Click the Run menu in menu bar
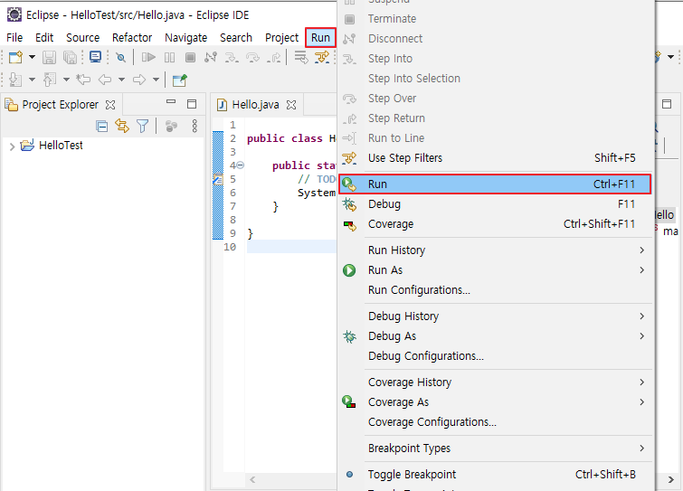Viewport: 683px width, 491px height. click(x=320, y=38)
